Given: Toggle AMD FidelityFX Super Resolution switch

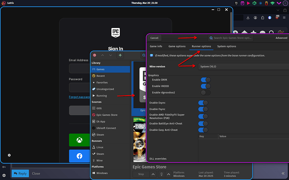Looking at the screenshot, I should [x=203, y=117].
